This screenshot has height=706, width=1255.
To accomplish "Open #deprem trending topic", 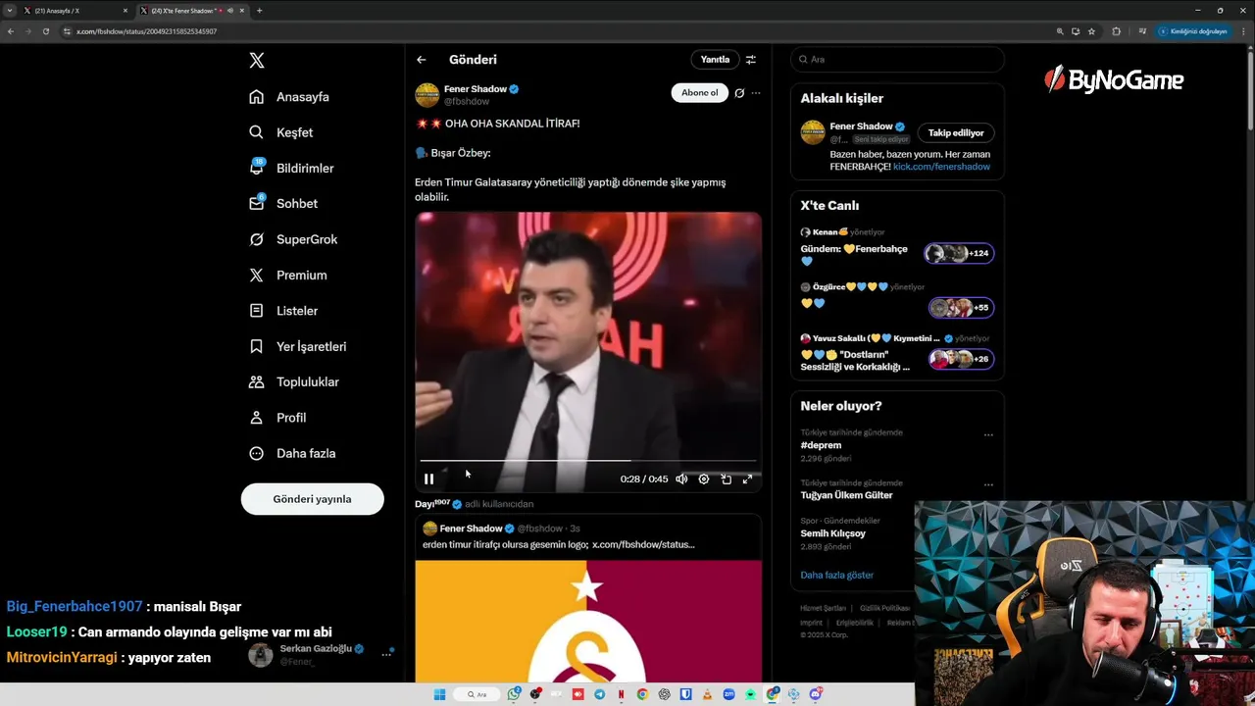I will tap(821, 445).
